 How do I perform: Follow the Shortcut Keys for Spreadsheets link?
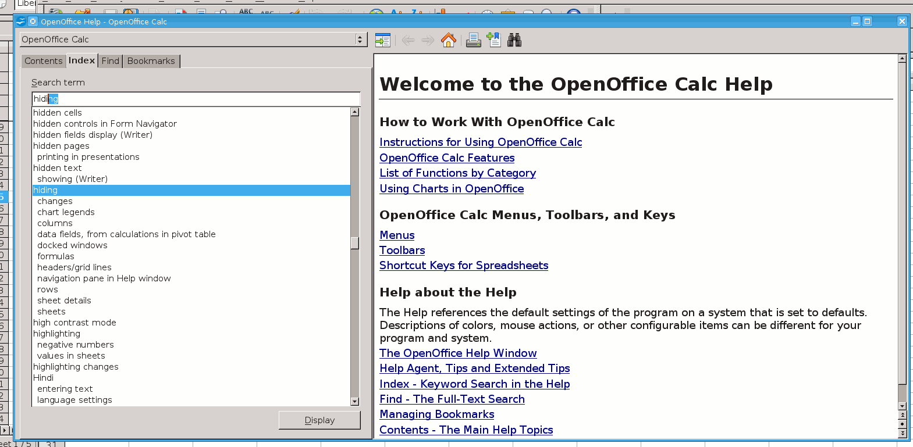[464, 266]
